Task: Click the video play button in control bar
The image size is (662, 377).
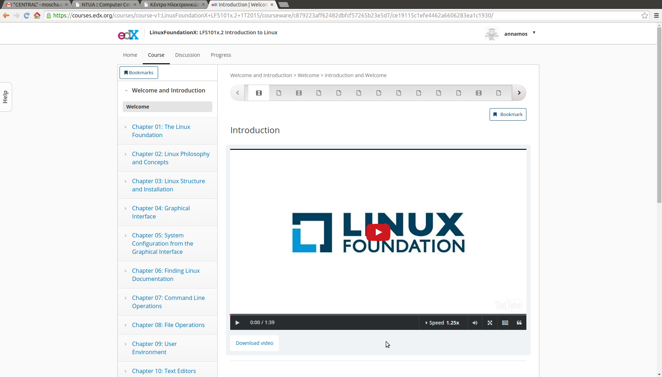Action: coord(237,323)
